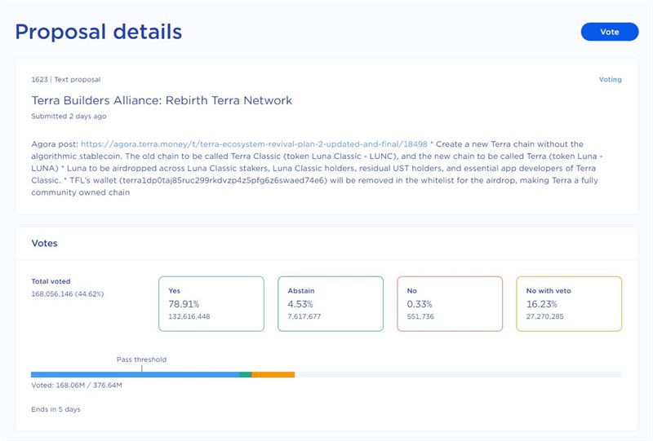Click the blue Yes segment of vote bar
The width and height of the screenshot is (653, 441).
tap(135, 375)
